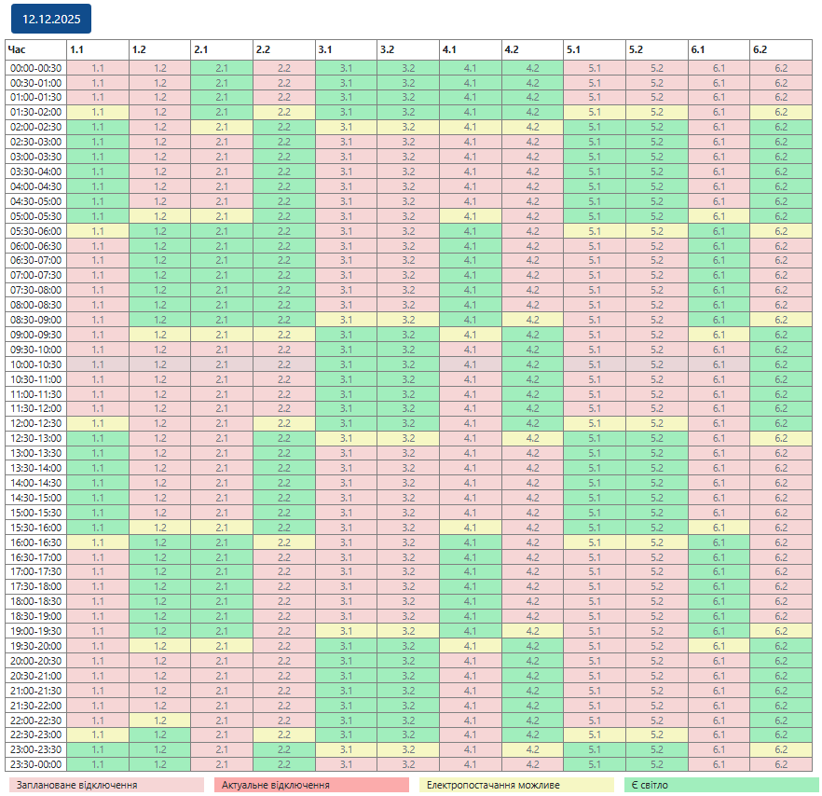Screen dimensions: 822x796
Task: Click the 1.1 cell in row 05:30-06:00
Action: [98, 230]
